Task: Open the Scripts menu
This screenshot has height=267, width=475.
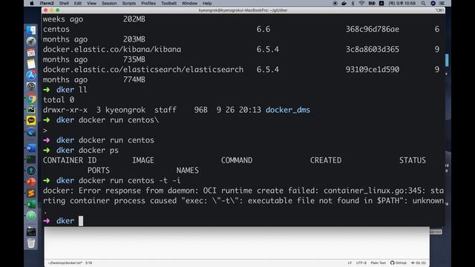Action: [x=128, y=3]
